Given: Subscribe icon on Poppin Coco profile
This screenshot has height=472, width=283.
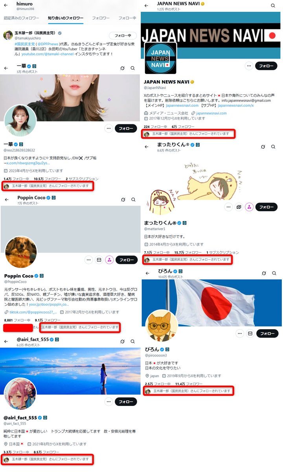Looking at the screenshot, I should click(x=110, y=260).
